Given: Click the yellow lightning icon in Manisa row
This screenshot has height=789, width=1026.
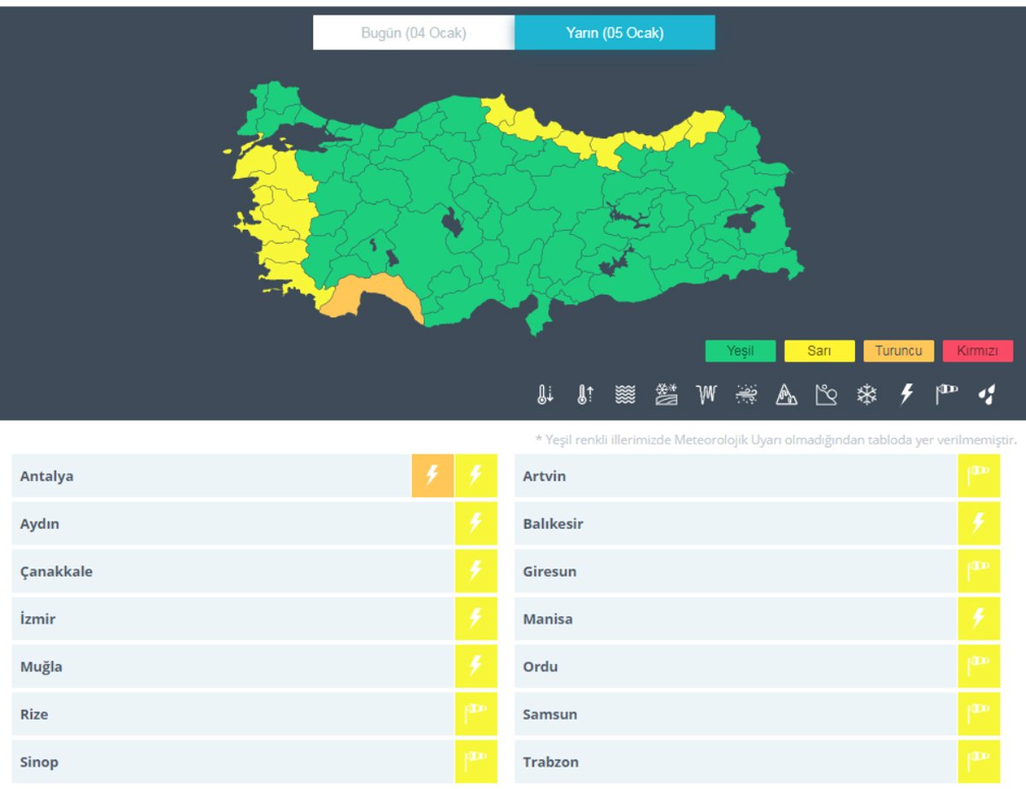Looking at the screenshot, I should pos(978,619).
